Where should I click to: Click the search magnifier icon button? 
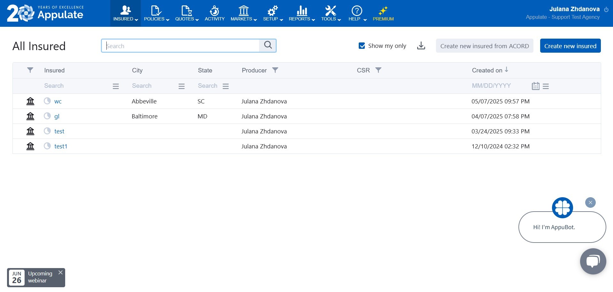[x=268, y=45]
